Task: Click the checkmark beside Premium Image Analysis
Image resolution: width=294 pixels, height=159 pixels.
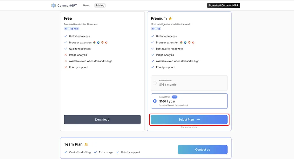Action: (153, 55)
